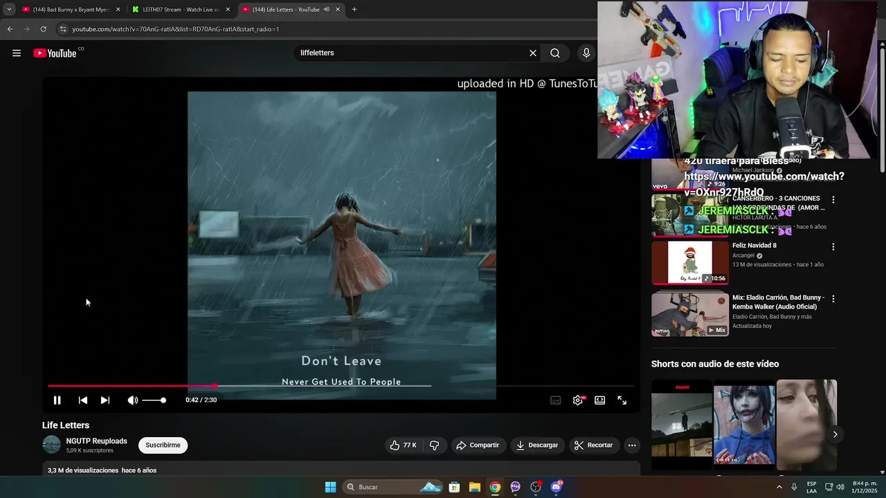Image resolution: width=886 pixels, height=498 pixels.
Task: Mute the video with the speaker icon
Action: click(132, 400)
